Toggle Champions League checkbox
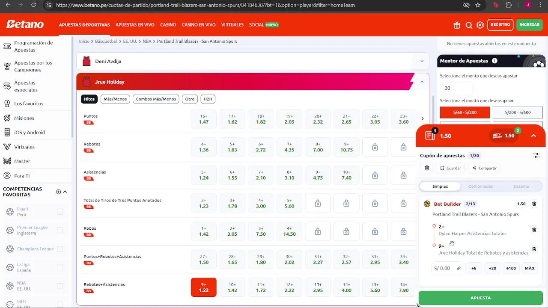The width and height of the screenshot is (548, 308). click(60, 249)
